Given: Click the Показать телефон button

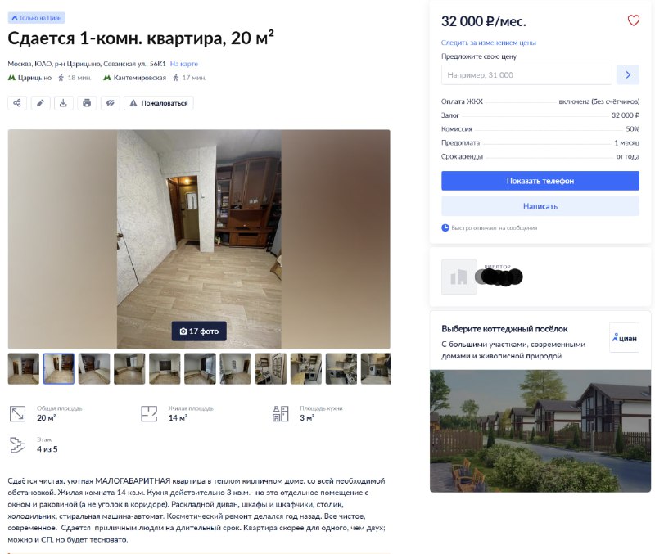Looking at the screenshot, I should [540, 181].
